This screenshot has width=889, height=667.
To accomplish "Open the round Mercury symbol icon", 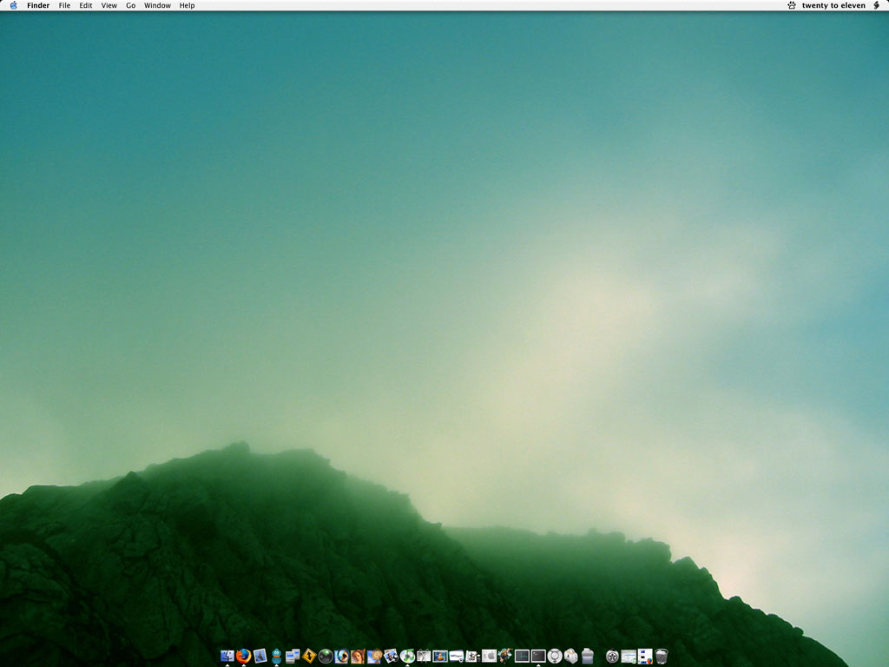I will click(555, 657).
